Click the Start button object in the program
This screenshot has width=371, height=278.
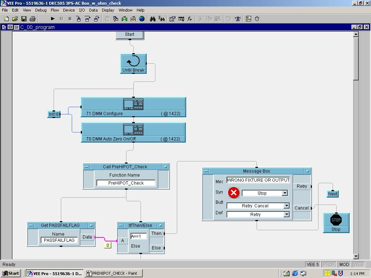130,35
